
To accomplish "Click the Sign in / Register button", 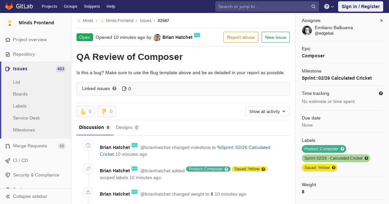I will coord(360,6).
